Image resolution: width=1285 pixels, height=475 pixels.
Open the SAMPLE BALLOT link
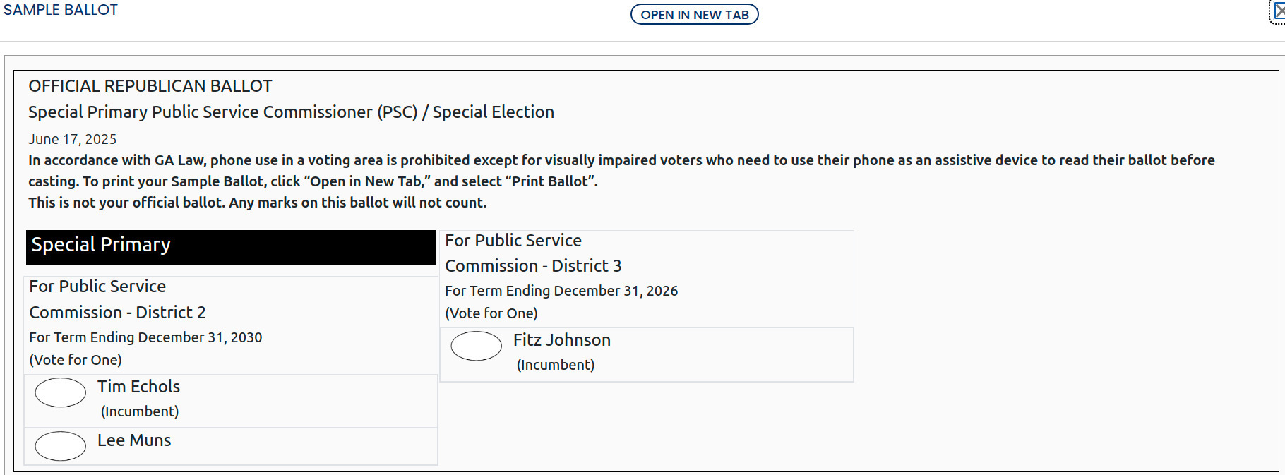pos(61,10)
